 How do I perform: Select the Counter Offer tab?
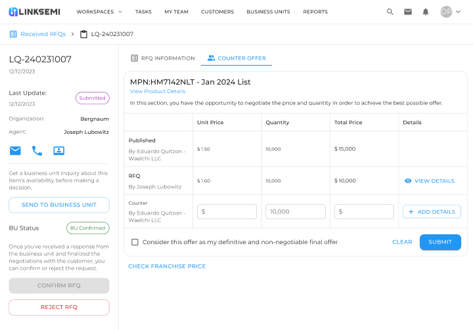click(x=236, y=58)
